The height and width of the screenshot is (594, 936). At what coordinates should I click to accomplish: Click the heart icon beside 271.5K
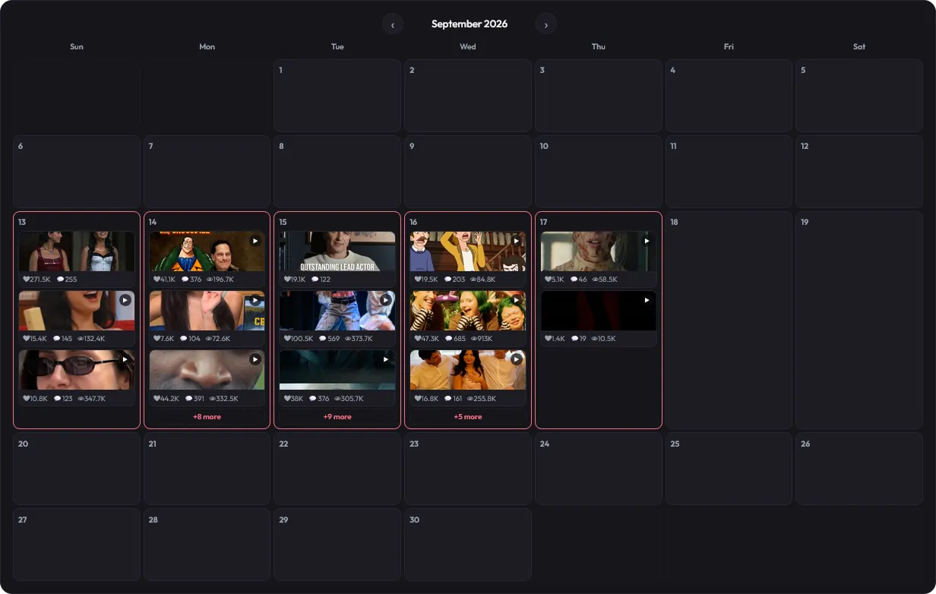pyautogui.click(x=27, y=280)
